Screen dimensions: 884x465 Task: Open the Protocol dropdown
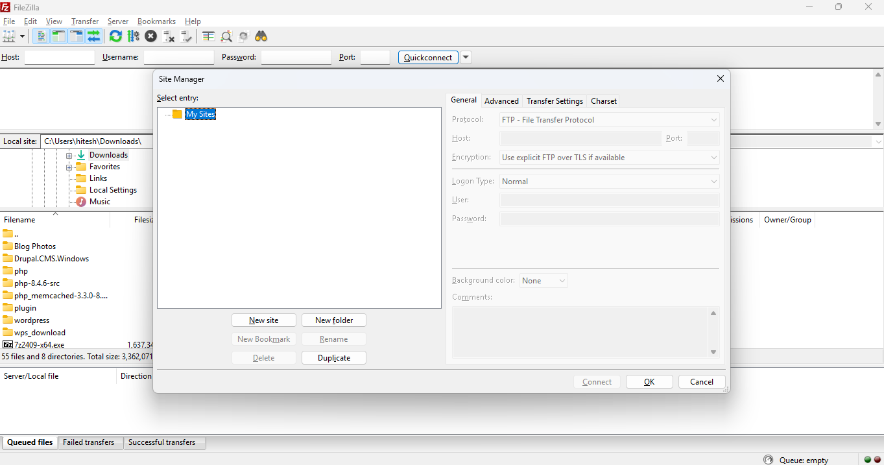[x=609, y=120]
